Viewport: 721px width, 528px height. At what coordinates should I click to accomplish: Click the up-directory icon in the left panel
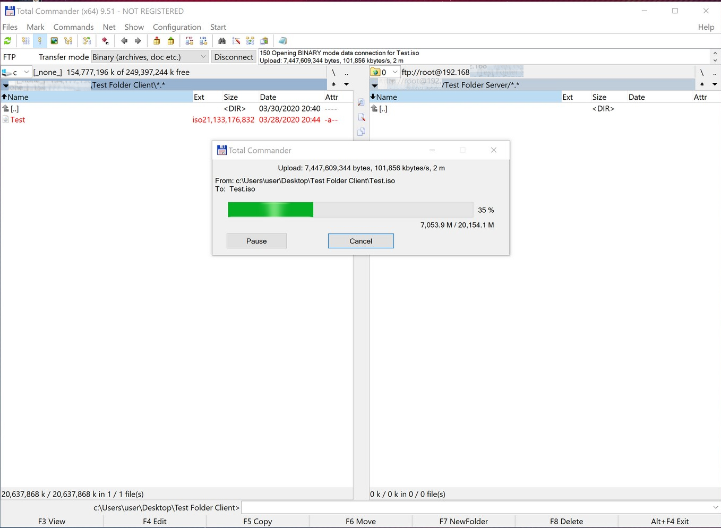coord(6,108)
